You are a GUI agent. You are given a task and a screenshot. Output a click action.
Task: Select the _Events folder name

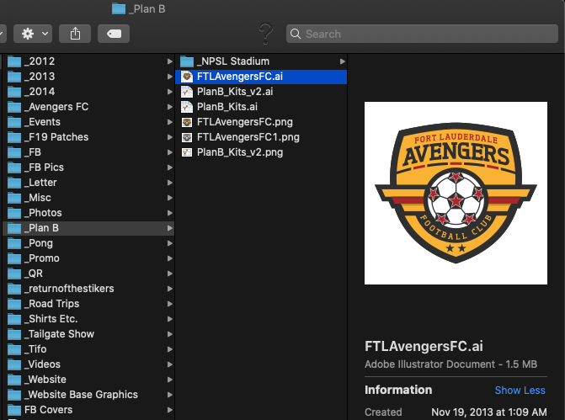42,122
